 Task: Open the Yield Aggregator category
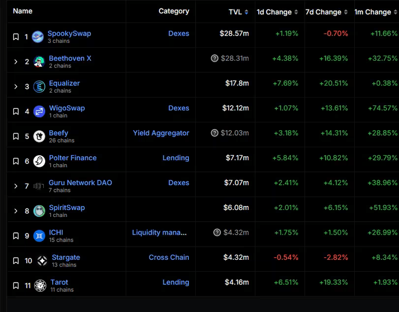pos(161,133)
